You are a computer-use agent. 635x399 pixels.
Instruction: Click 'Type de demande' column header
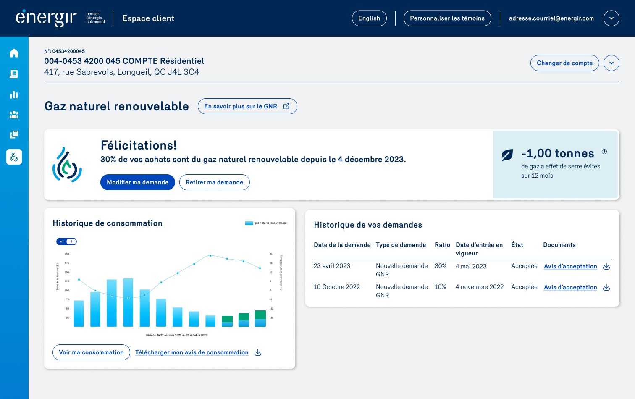(x=401, y=245)
